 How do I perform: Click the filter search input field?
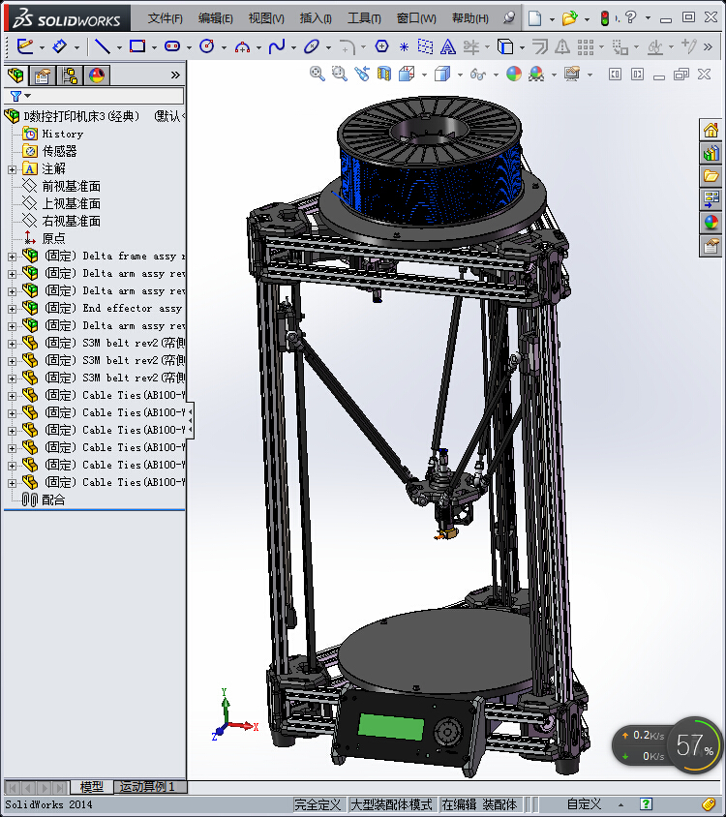108,96
